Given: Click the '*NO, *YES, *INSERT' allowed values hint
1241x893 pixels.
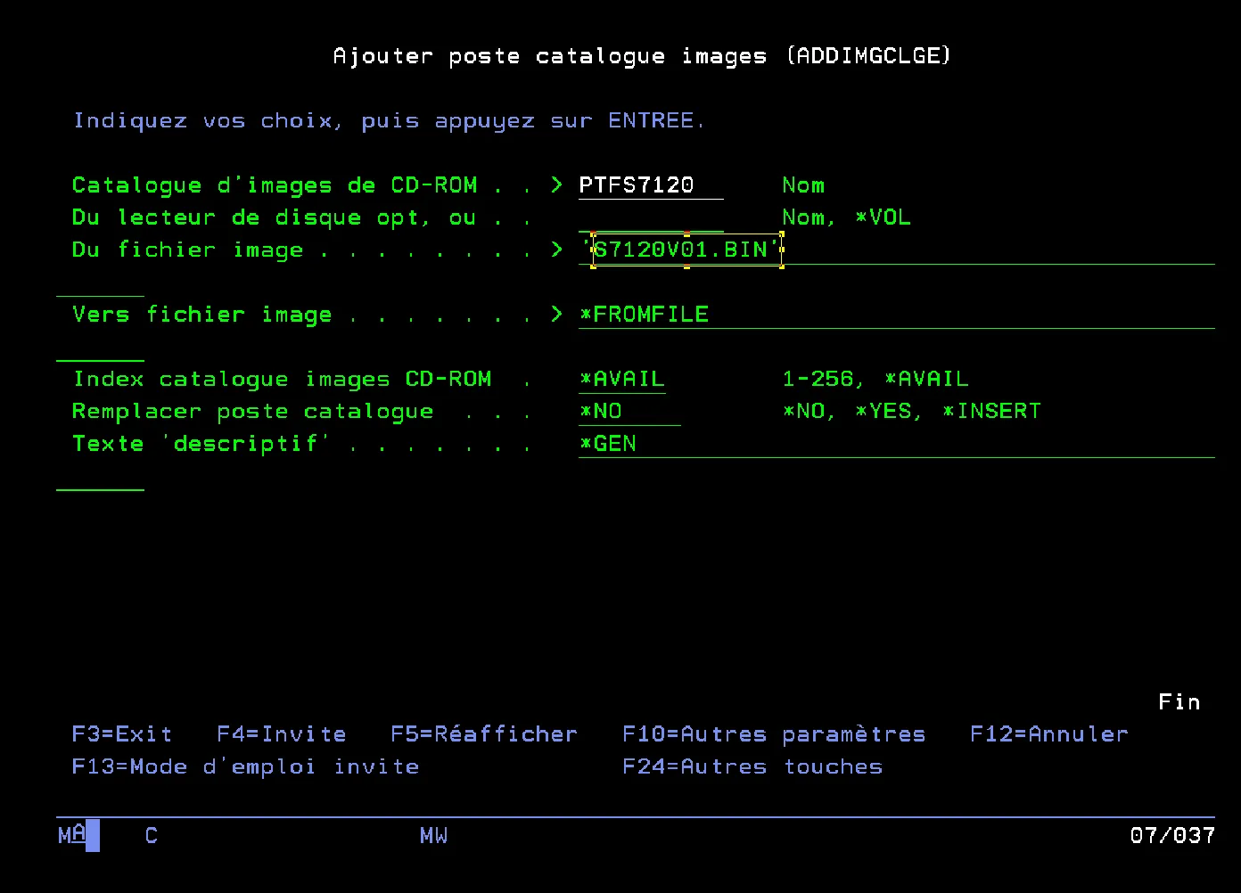Looking at the screenshot, I should tap(912, 412).
